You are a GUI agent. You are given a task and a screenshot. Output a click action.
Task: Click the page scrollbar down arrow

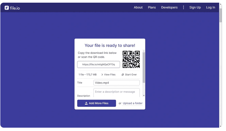[x=220, y=126]
